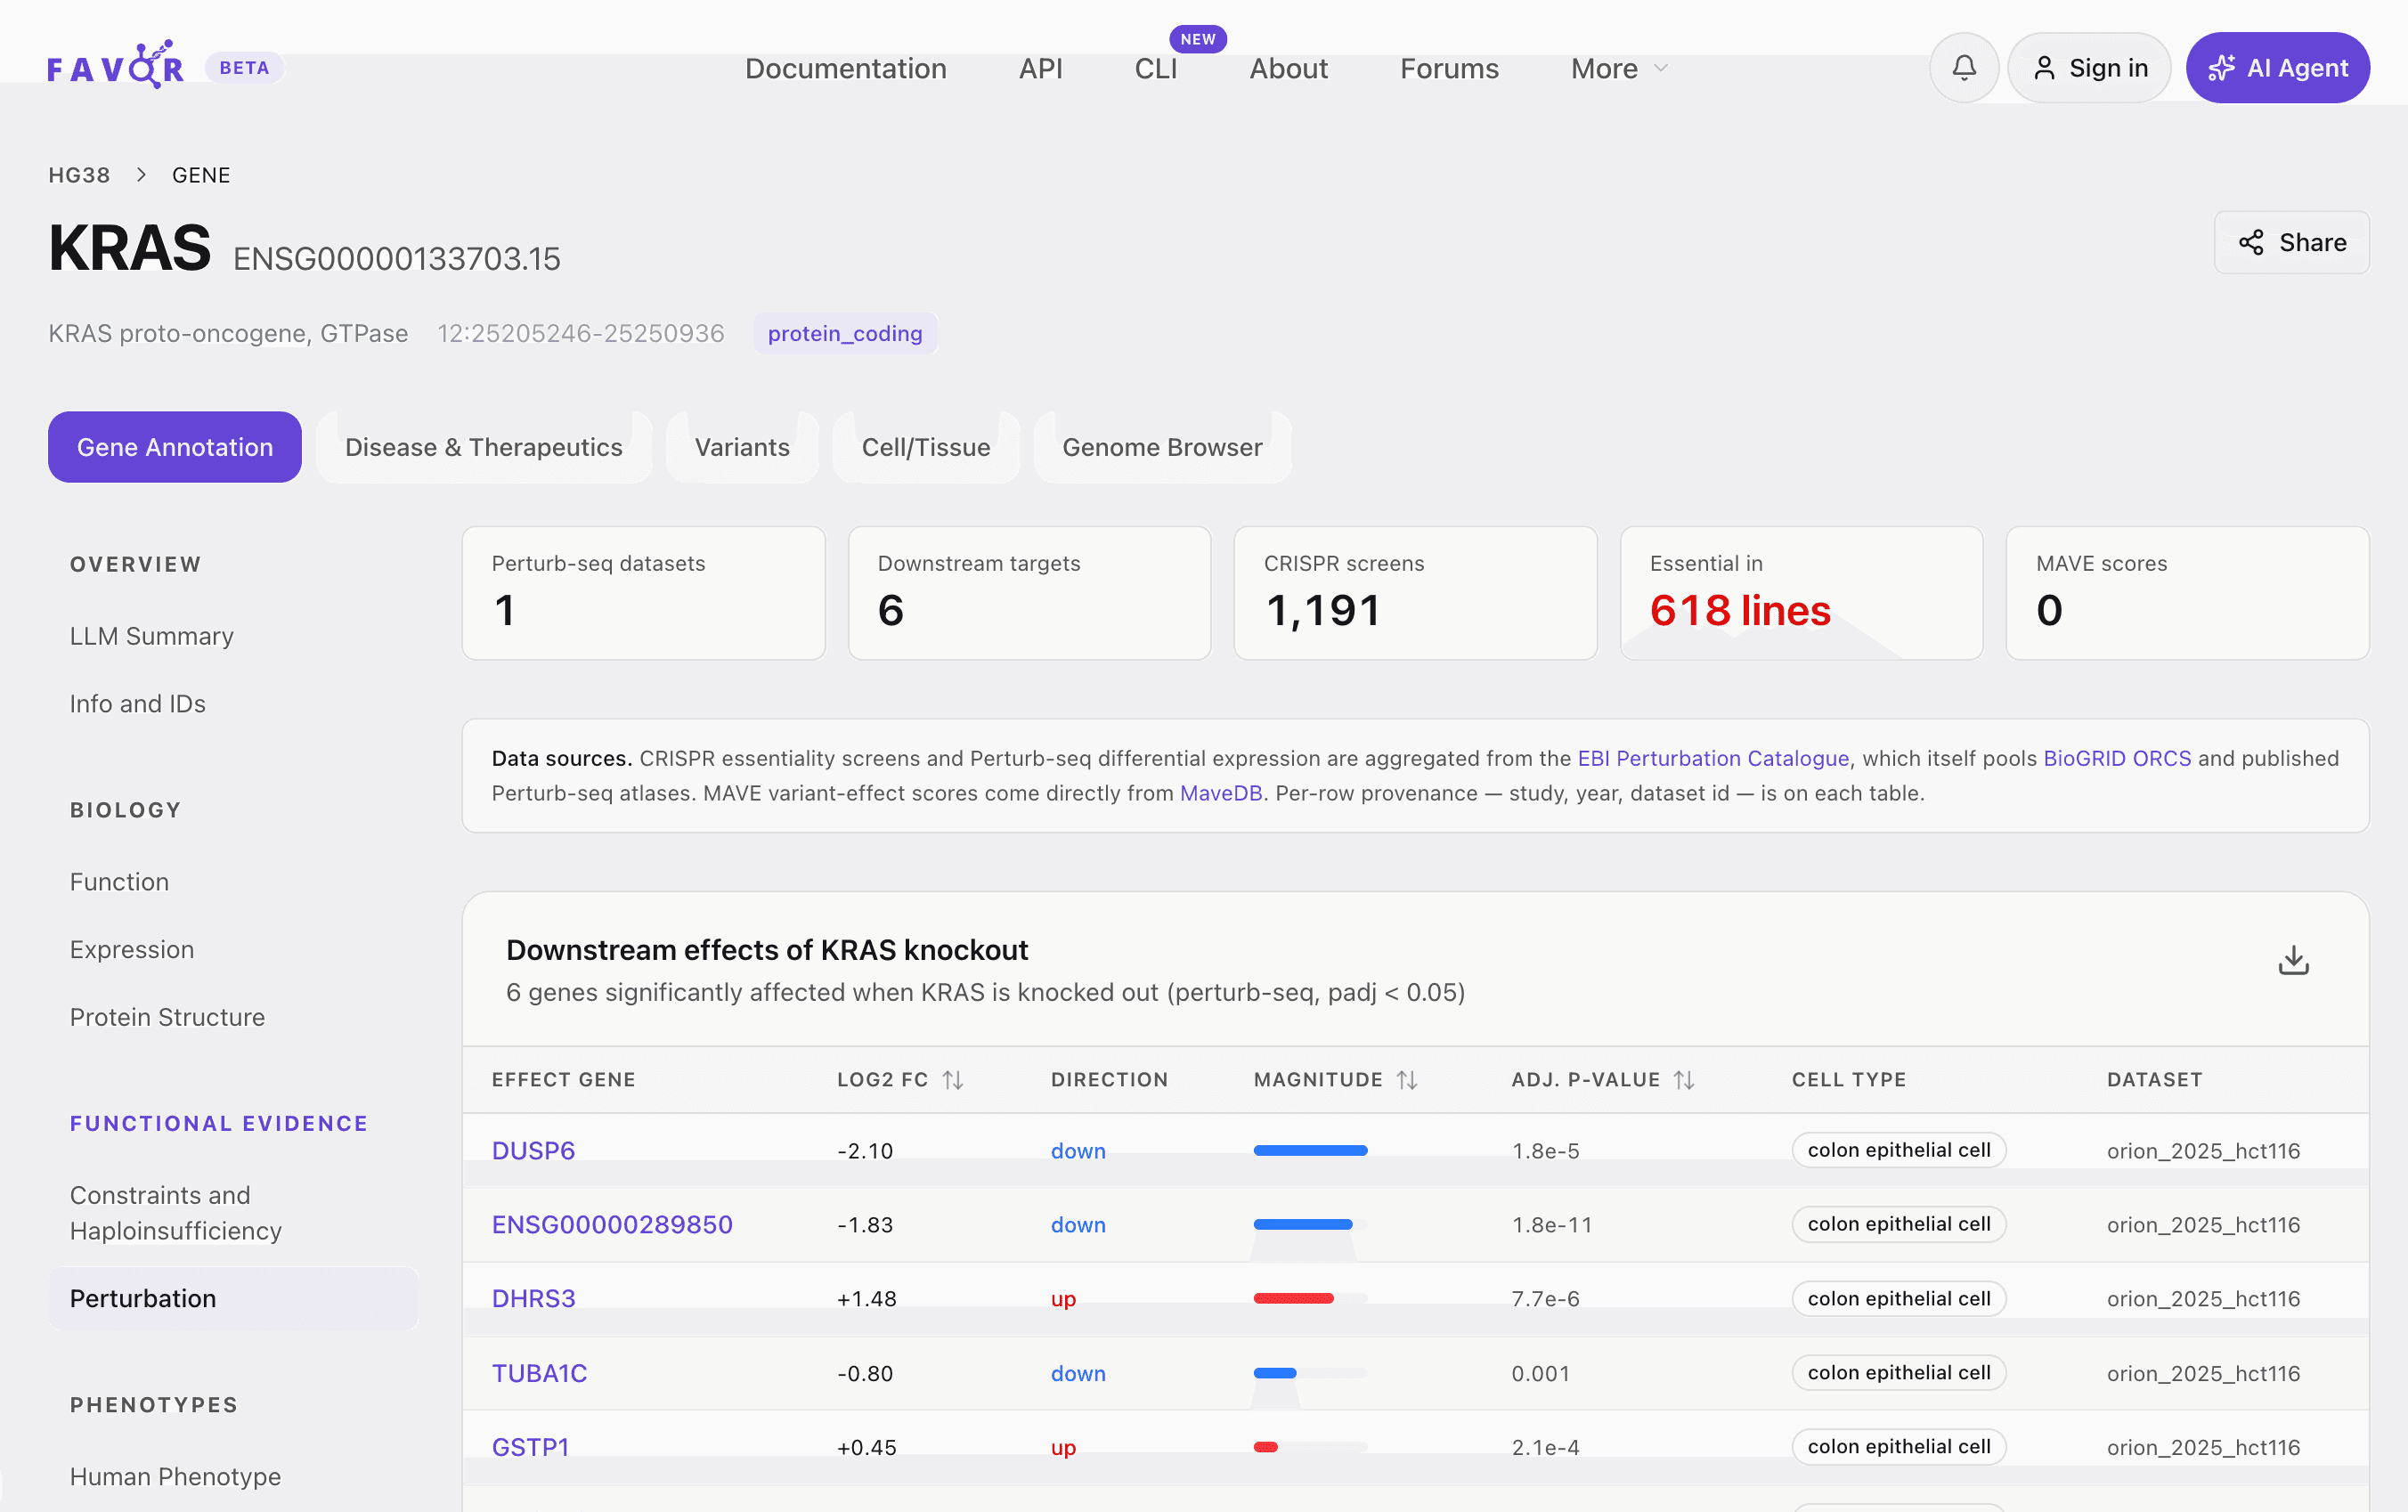Open the CLI page
This screenshot has height=1512, width=2408.
click(1155, 68)
